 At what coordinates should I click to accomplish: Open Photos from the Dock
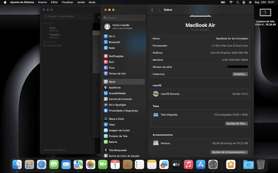[x=91, y=164]
